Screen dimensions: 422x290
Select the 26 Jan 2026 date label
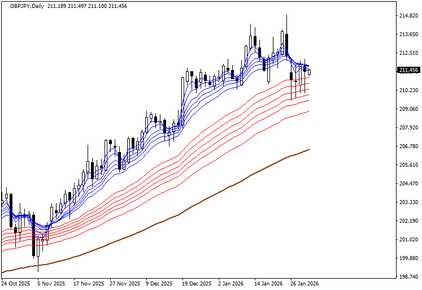304,284
